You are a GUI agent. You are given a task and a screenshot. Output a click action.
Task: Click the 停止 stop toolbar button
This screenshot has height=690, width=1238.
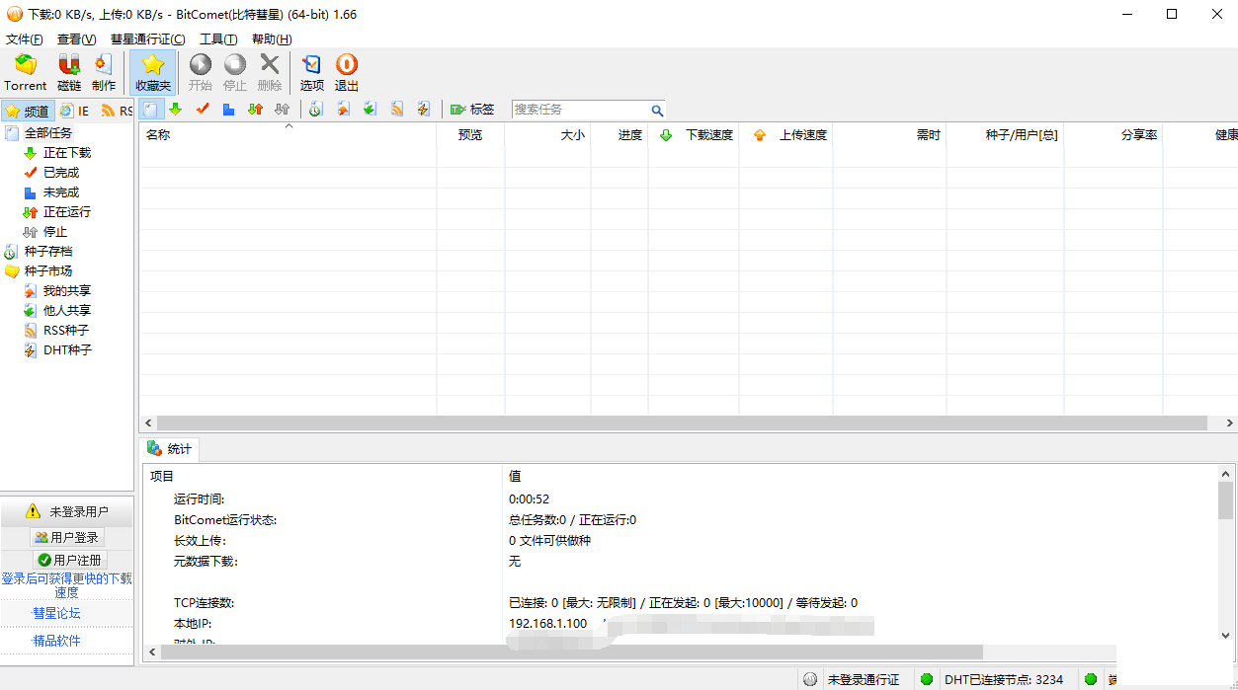[235, 73]
